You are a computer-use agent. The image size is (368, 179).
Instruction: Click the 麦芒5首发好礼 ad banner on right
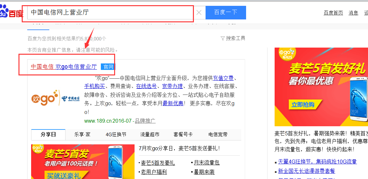[x=321, y=87]
